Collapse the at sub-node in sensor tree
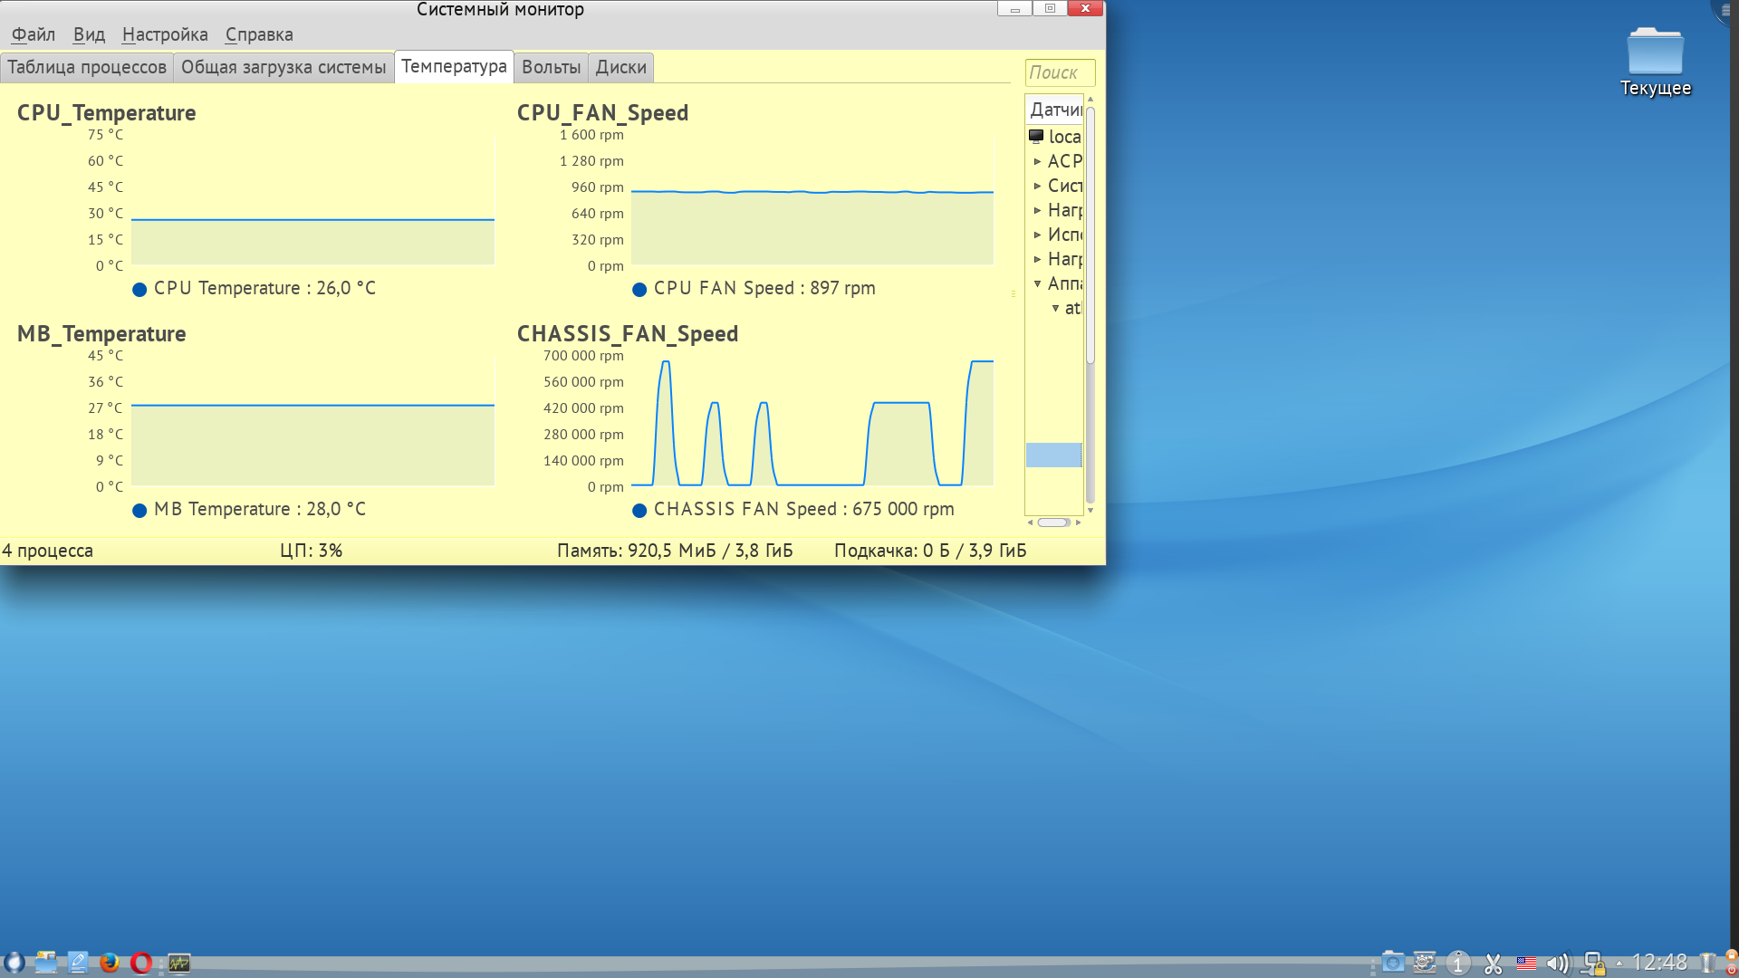Viewport: 1739px width, 978px height. [x=1055, y=308]
